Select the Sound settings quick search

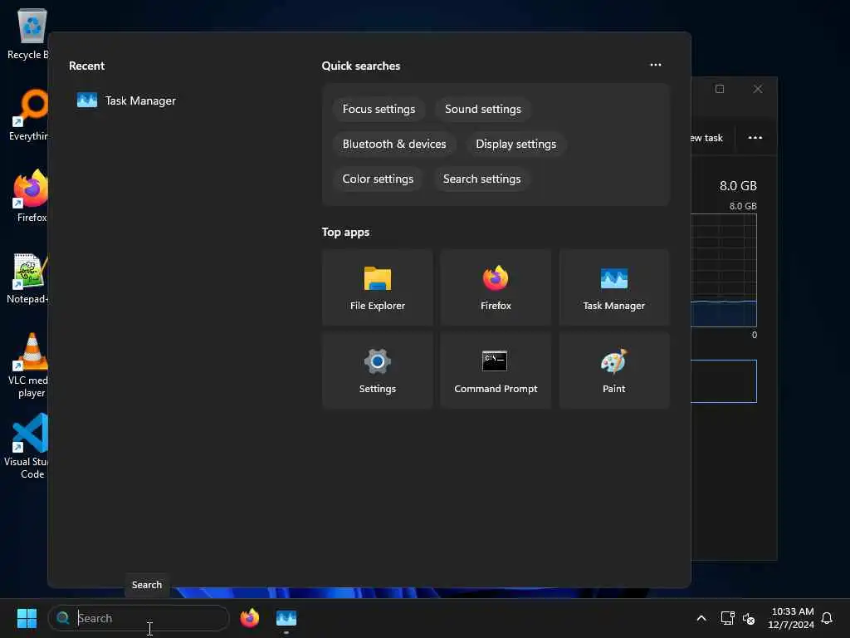click(482, 109)
